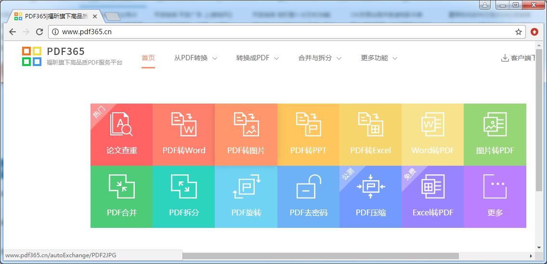Select the PDF去密码 unlock tile
This screenshot has width=547, height=264.
[x=308, y=197]
